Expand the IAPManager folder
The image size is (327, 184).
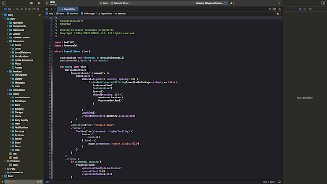click(x=10, y=75)
